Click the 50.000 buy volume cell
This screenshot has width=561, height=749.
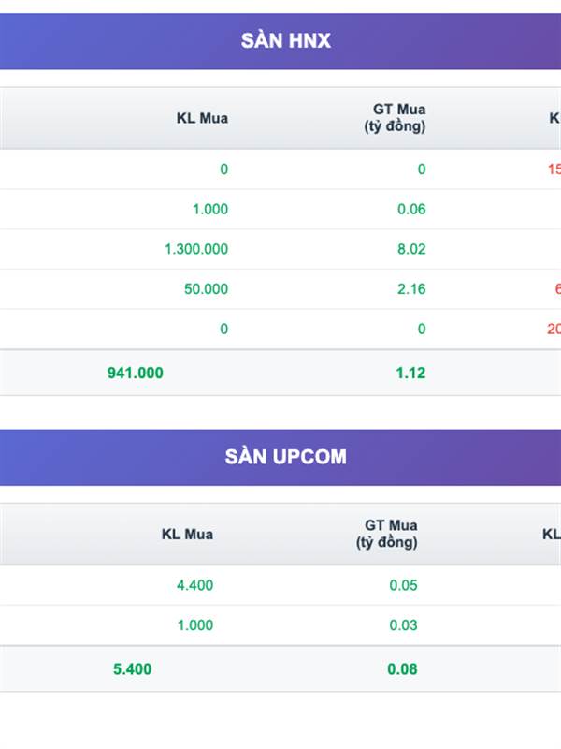point(206,289)
